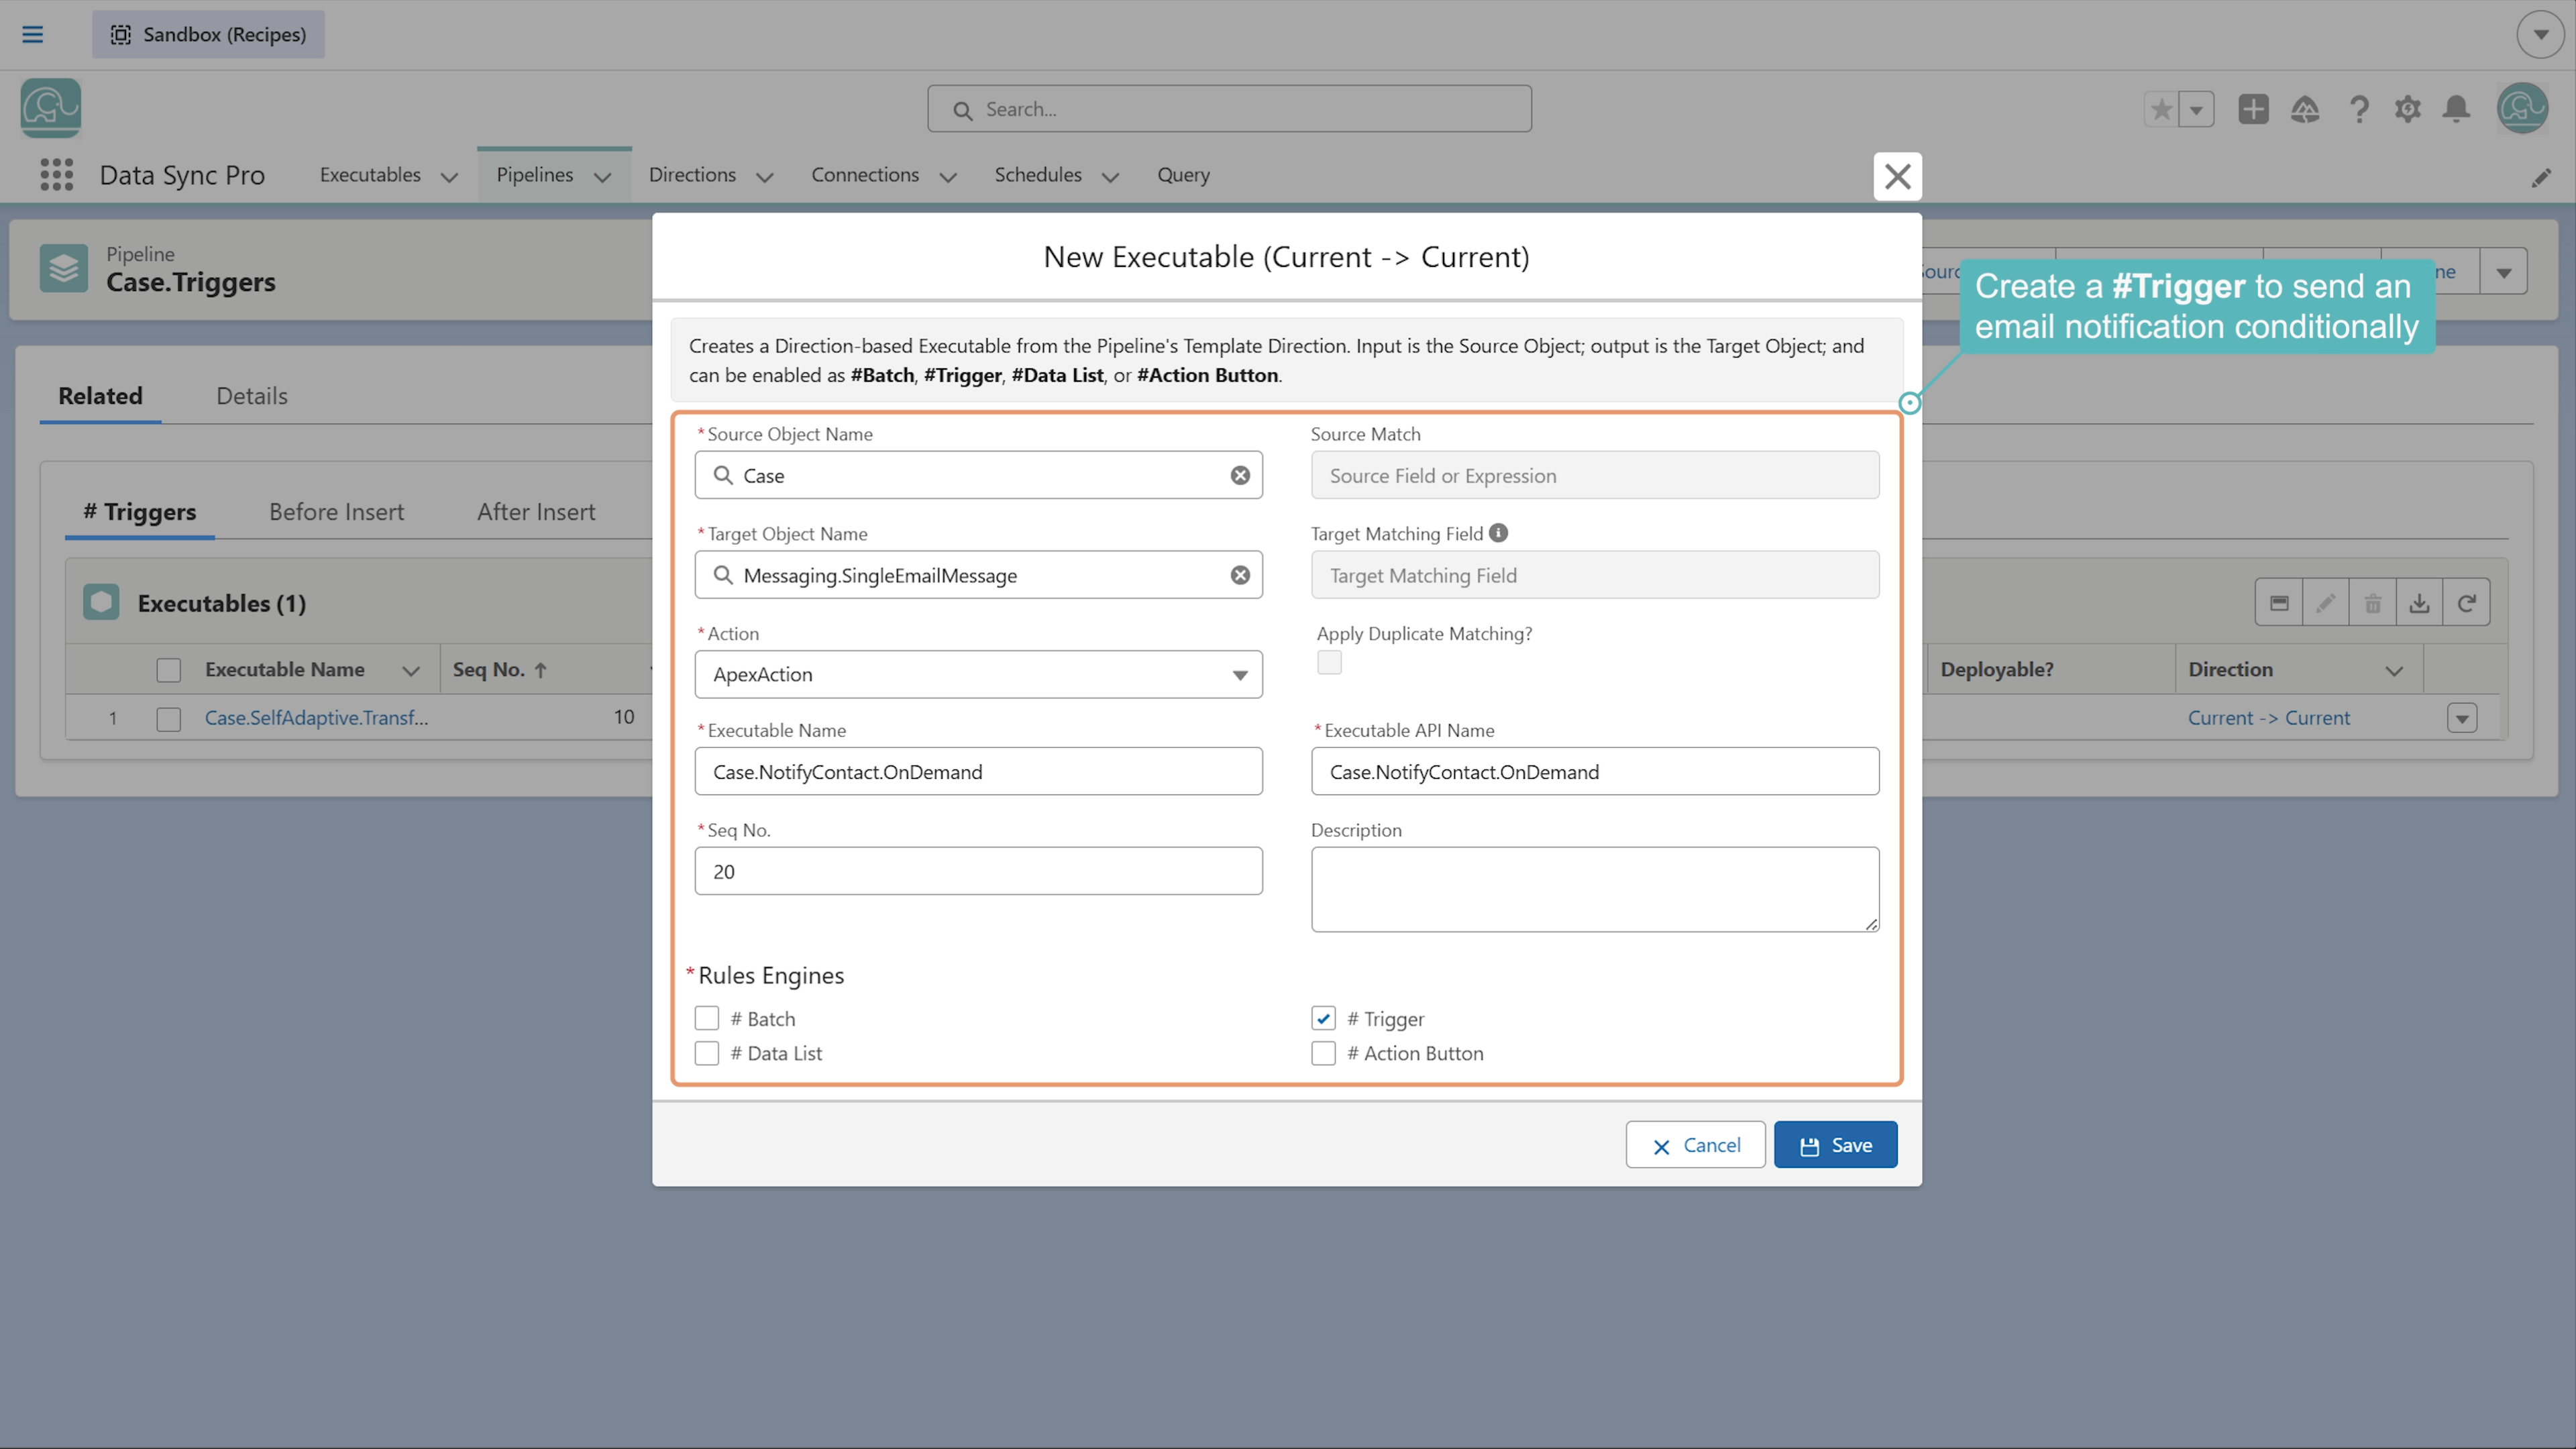Click the edit pencil icon in Executables toolbar
2576x1449 pixels.
coord(2326,603)
